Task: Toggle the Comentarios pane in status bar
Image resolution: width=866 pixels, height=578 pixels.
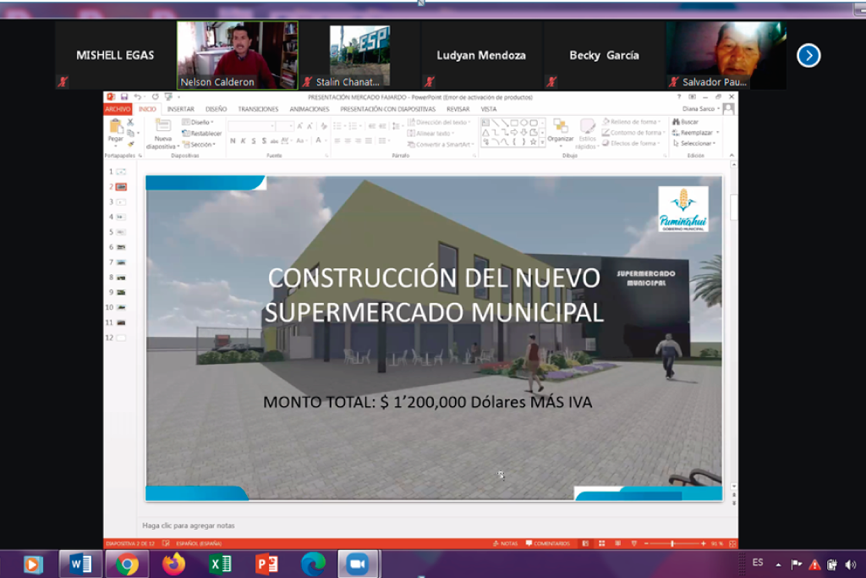Action: click(547, 543)
